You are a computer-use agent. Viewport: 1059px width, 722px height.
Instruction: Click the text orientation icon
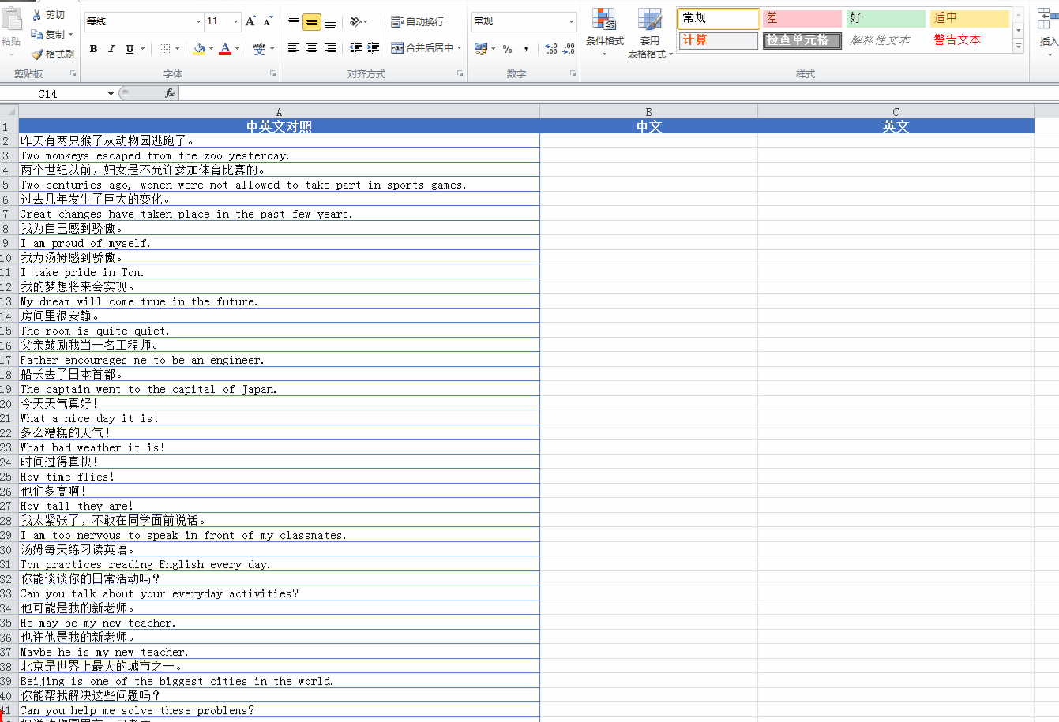pyautogui.click(x=356, y=21)
